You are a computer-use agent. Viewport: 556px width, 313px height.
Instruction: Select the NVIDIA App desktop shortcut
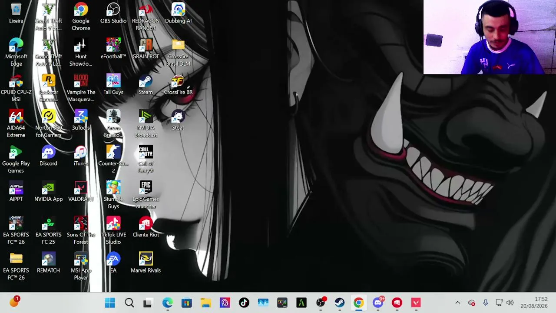click(48, 192)
